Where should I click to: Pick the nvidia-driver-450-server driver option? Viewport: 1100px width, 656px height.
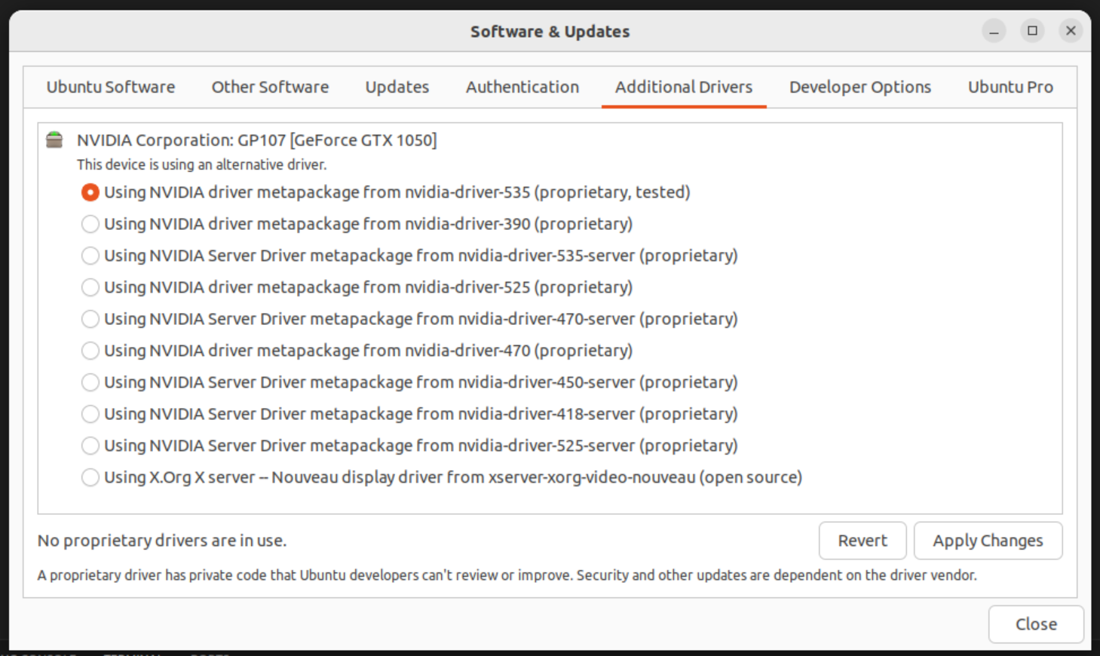point(90,383)
